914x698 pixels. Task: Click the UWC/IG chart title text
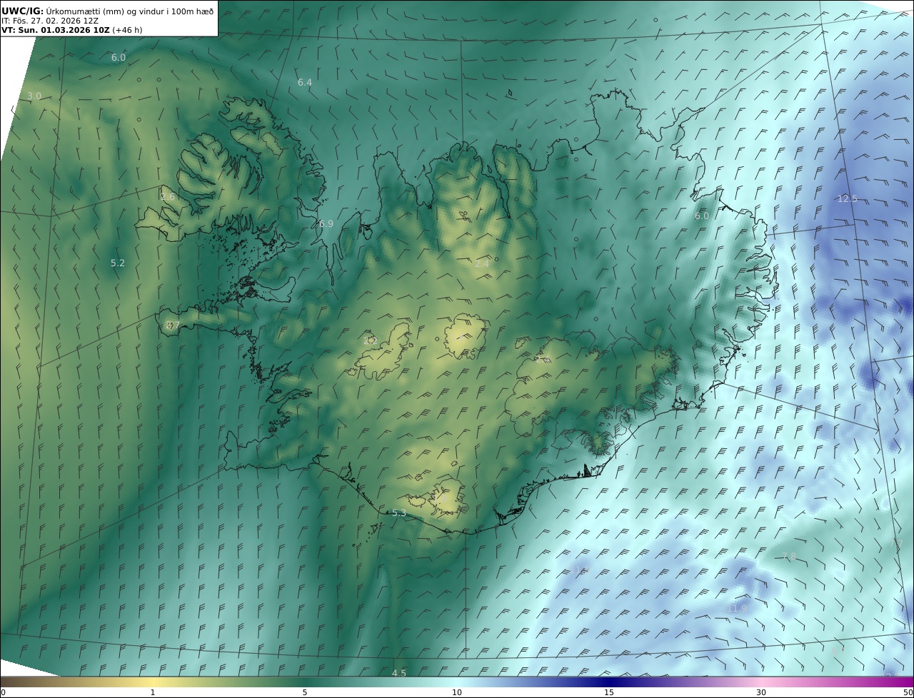[x=107, y=11]
